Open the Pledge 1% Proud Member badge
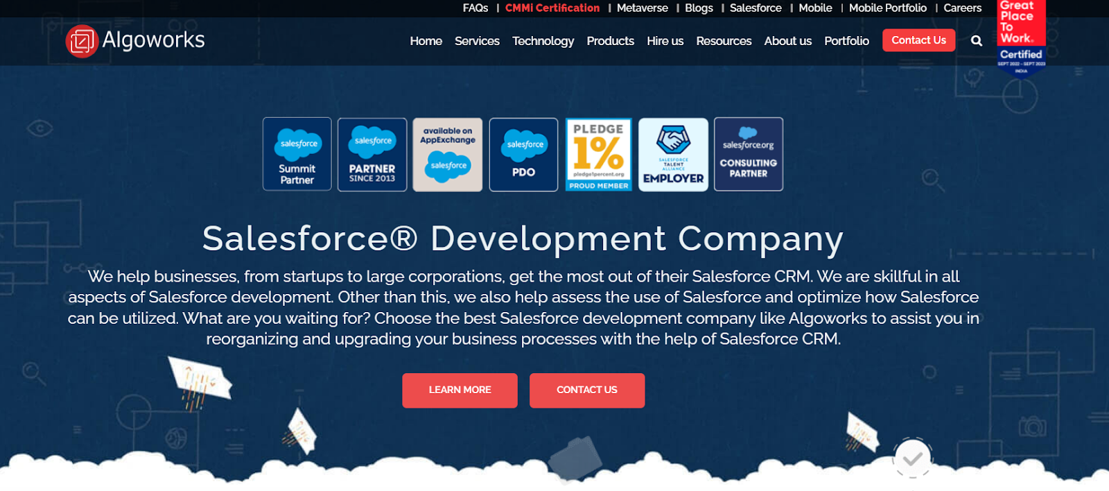Viewport: 1109px width, 491px height. point(599,154)
